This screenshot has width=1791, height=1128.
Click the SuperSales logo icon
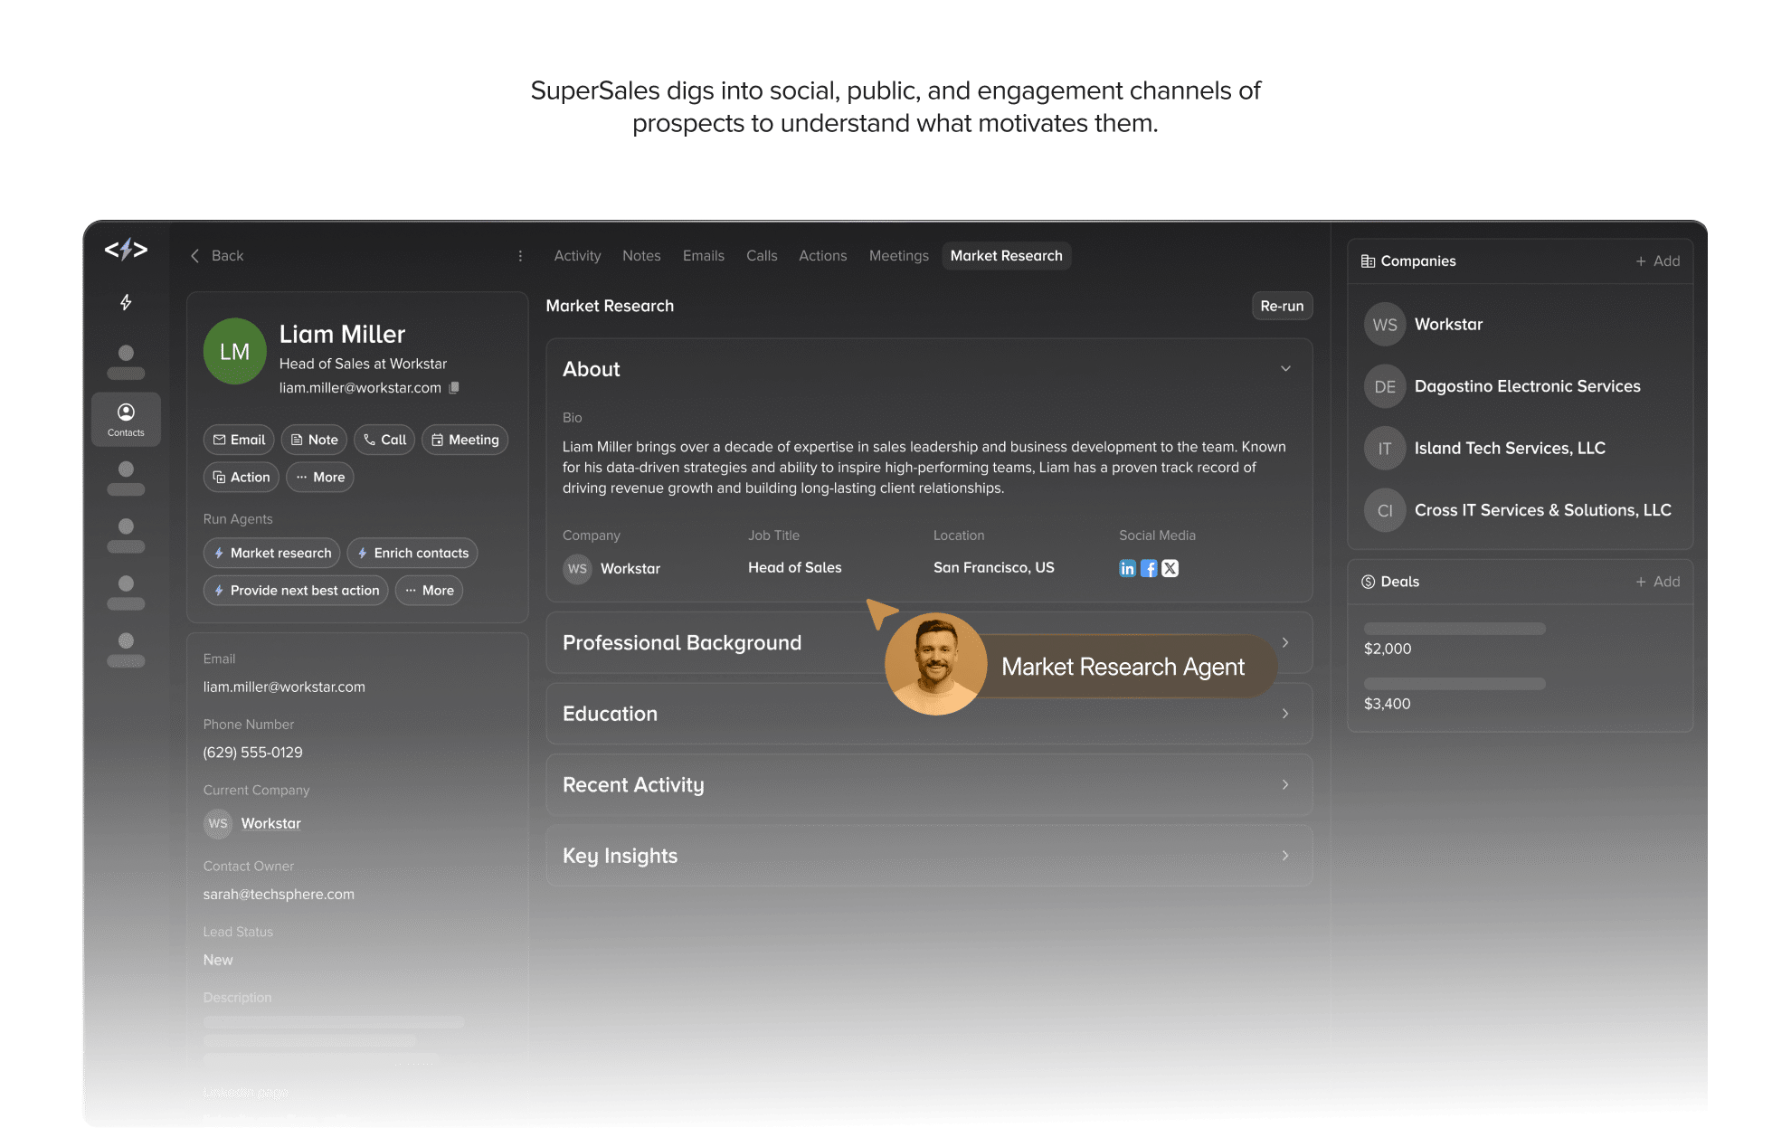point(126,250)
